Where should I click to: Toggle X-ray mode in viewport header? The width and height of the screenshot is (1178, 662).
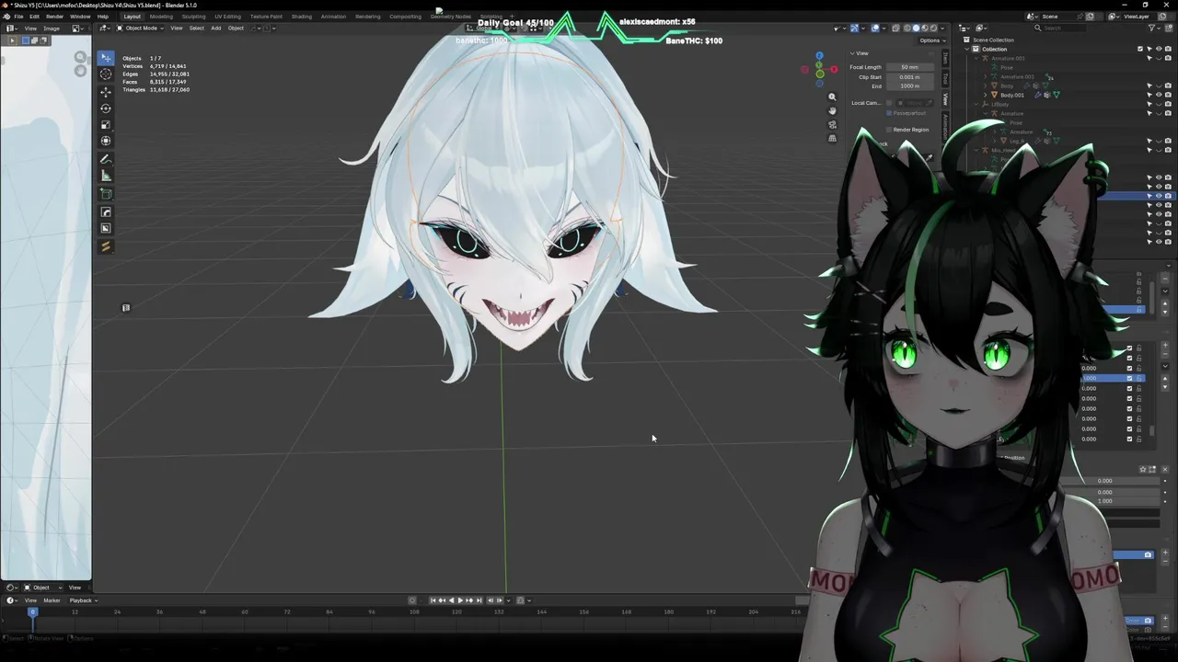click(x=894, y=28)
